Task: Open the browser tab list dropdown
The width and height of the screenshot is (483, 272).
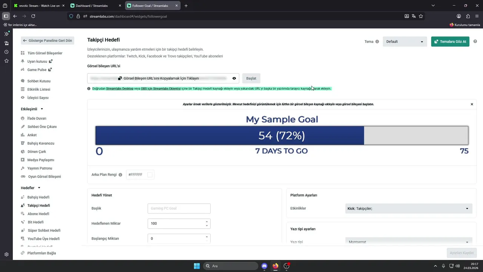Action: [x=433, y=6]
